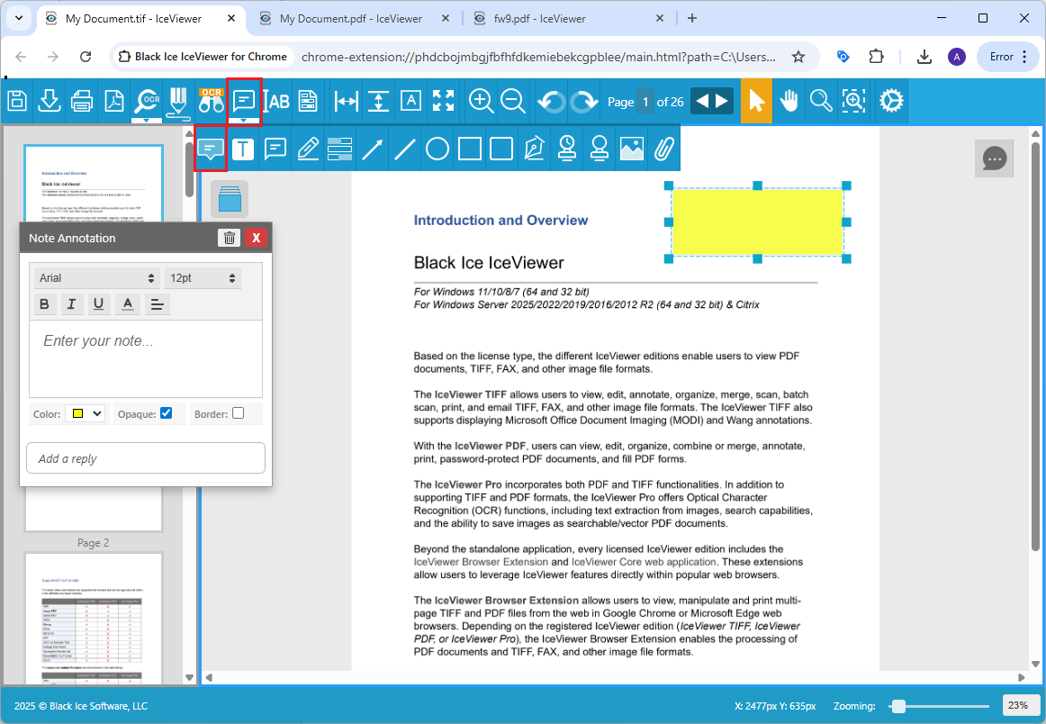Image resolution: width=1046 pixels, height=724 pixels.
Task: Select the My Document.tif tab
Action: 133,19
